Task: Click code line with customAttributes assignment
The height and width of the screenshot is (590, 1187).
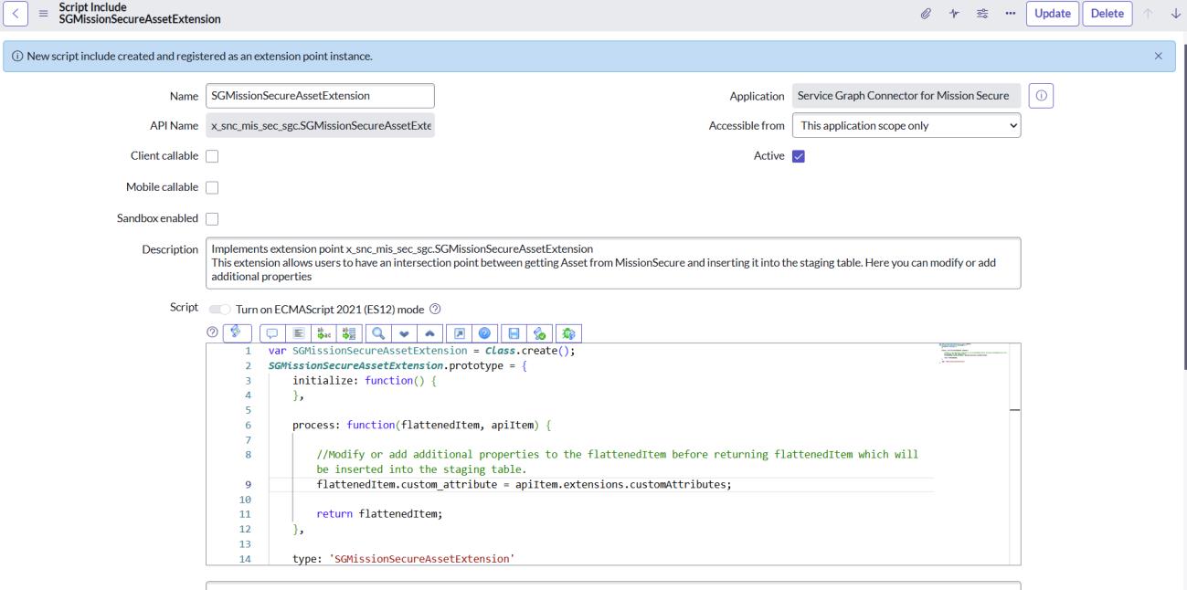Action: pyautogui.click(x=524, y=484)
